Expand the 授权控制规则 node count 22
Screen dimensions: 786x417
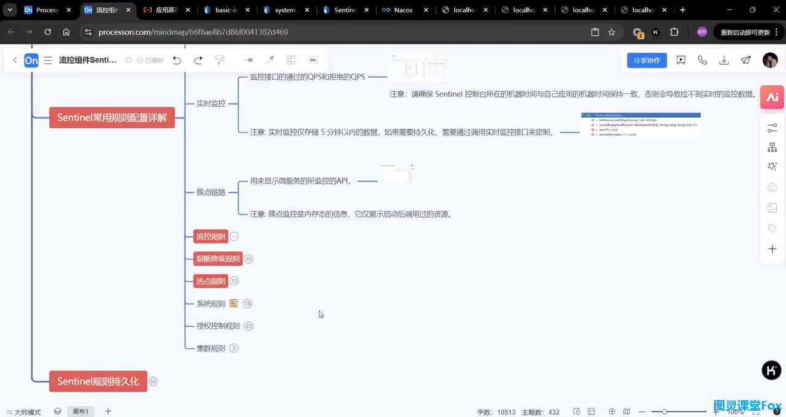click(248, 326)
